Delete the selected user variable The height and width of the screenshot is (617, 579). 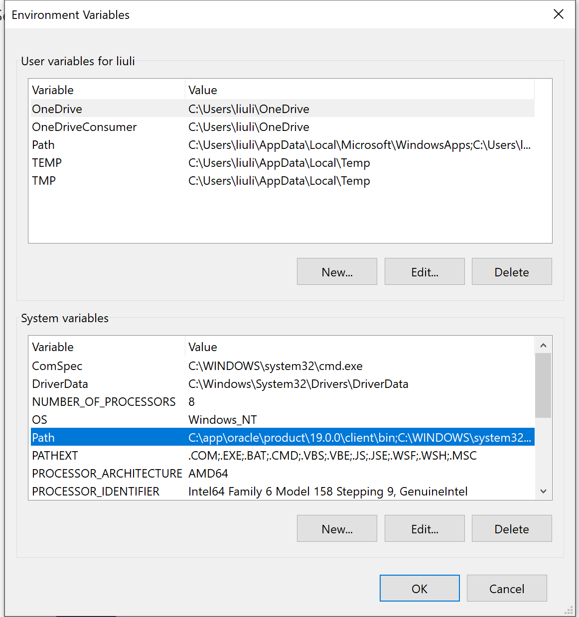(x=512, y=272)
